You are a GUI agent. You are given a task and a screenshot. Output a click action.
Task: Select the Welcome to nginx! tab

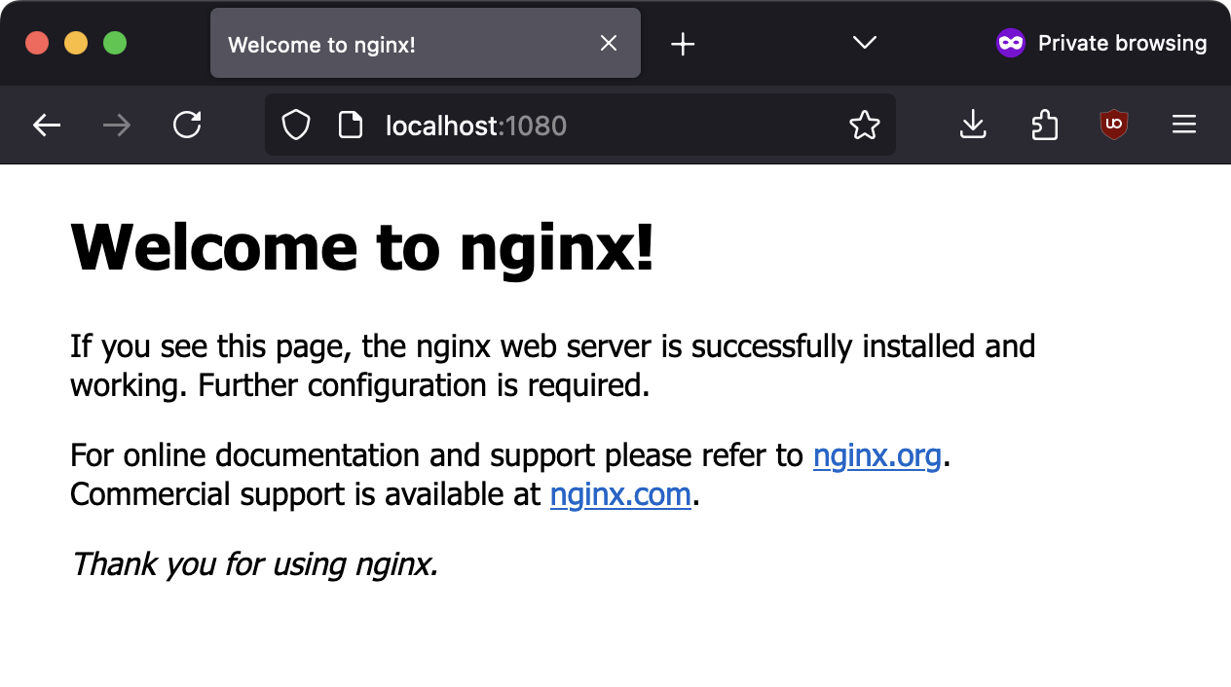point(390,45)
